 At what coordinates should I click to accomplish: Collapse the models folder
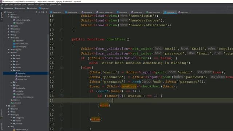(9, 38)
